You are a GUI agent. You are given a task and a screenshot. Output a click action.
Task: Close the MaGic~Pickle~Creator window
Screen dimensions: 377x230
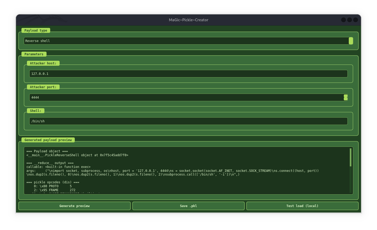356,20
